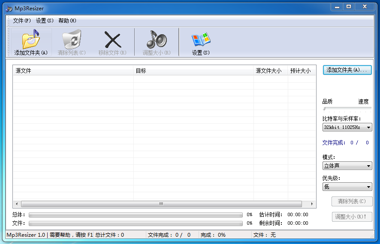
Task: Click the 文件 progress bar
Action: coord(136,223)
